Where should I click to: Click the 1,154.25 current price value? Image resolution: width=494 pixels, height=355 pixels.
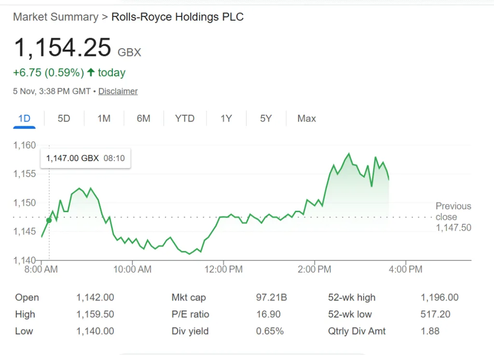(63, 48)
